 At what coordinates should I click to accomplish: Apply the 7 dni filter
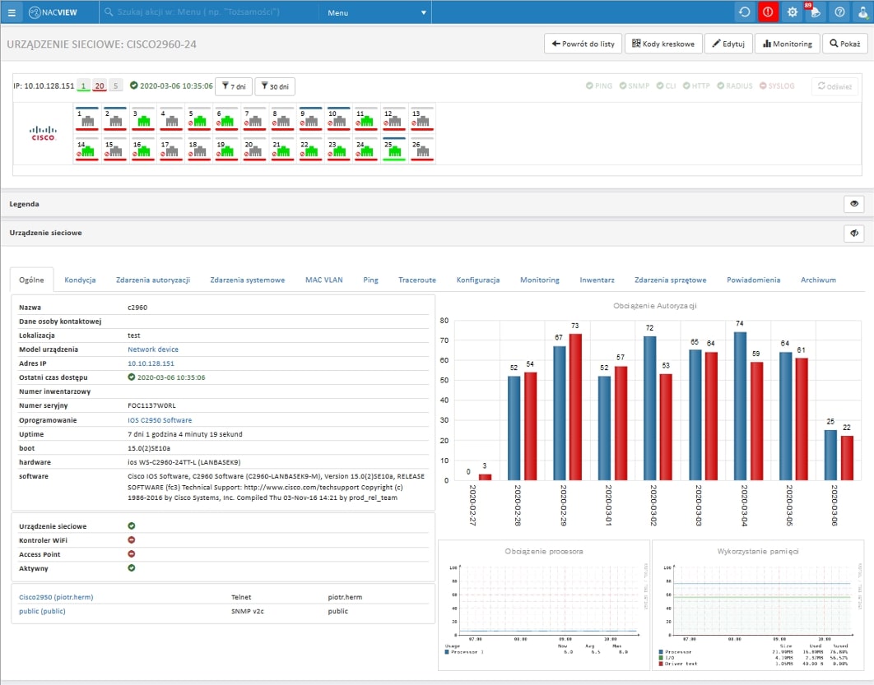(x=233, y=86)
